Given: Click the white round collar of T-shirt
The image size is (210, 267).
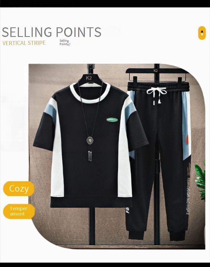Looking at the screenshot, I should [x=90, y=93].
